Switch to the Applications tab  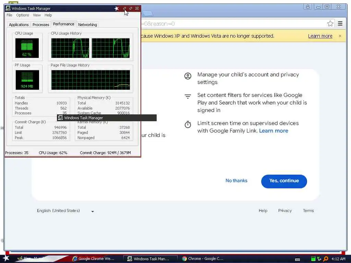19,25
